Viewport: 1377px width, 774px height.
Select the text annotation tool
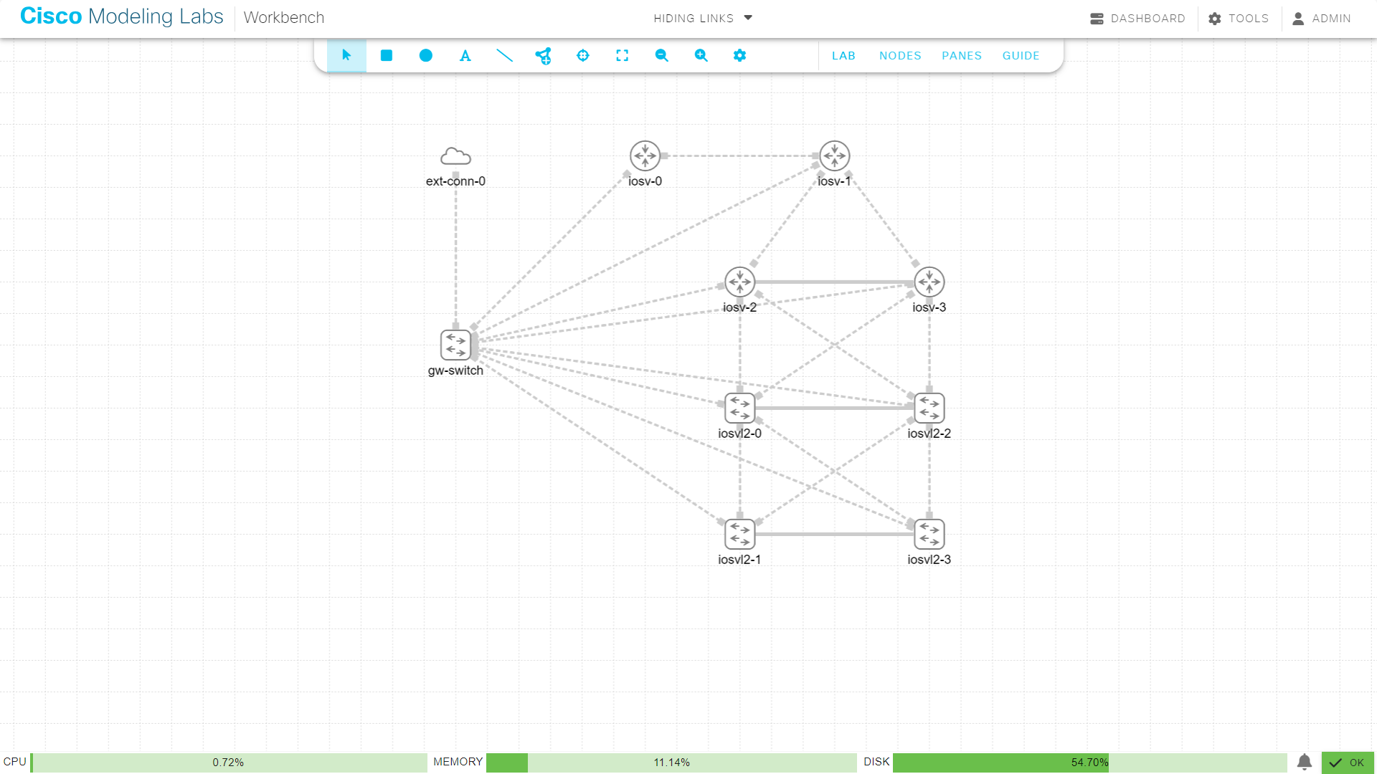tap(465, 55)
